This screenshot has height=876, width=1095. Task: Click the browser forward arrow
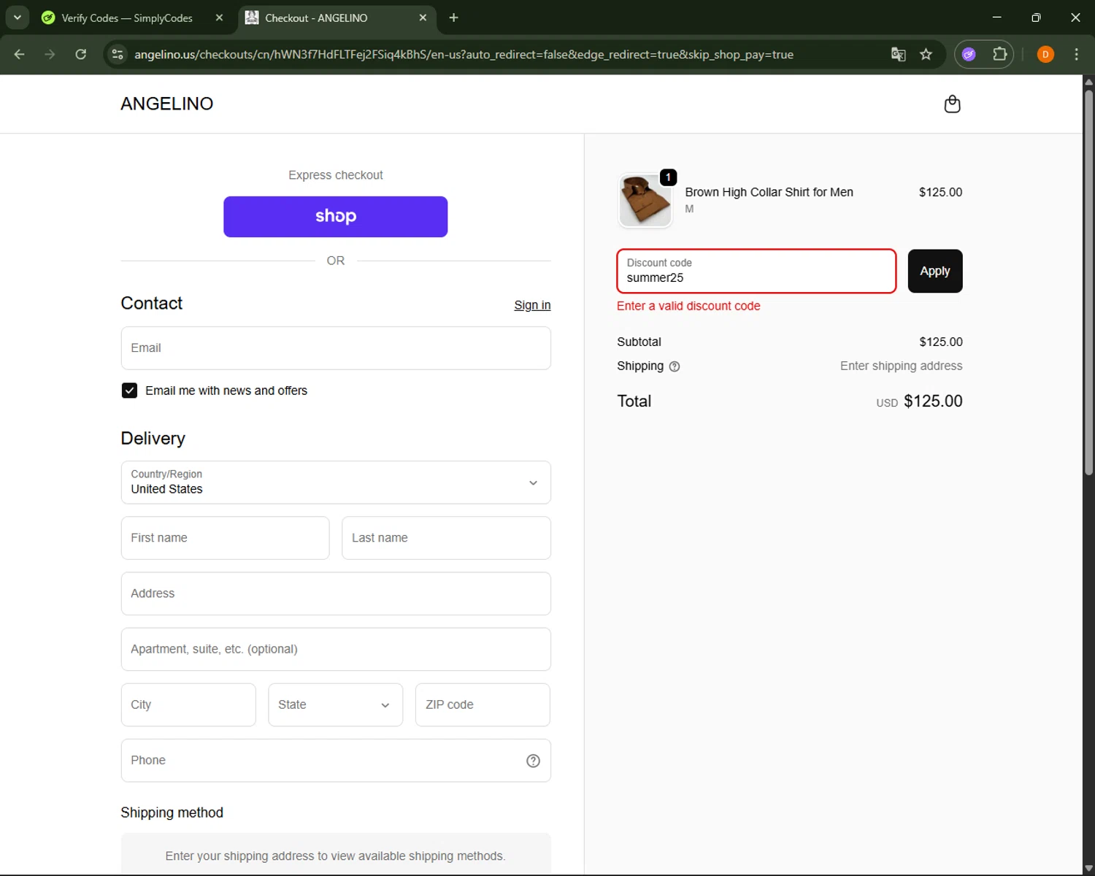(x=50, y=54)
